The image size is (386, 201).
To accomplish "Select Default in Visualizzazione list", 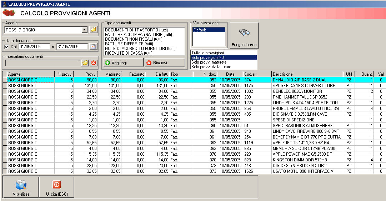I will click(209, 30).
